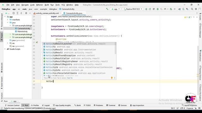Click the completion popup scrollbar

(x=116, y=48)
